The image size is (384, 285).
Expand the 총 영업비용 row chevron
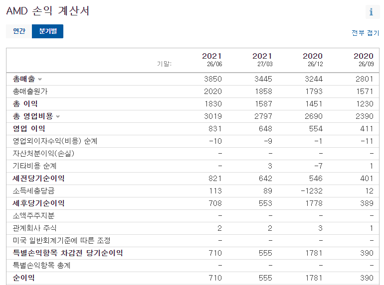[58, 116]
